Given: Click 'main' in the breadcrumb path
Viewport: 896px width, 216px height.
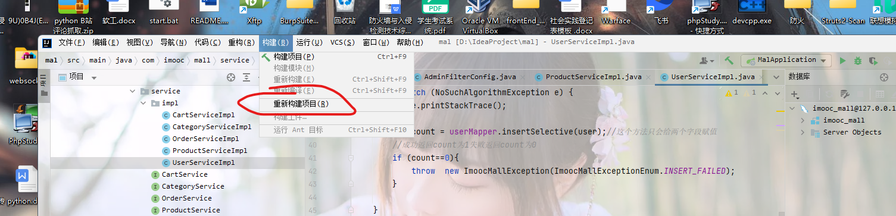Looking at the screenshot, I should point(98,60).
